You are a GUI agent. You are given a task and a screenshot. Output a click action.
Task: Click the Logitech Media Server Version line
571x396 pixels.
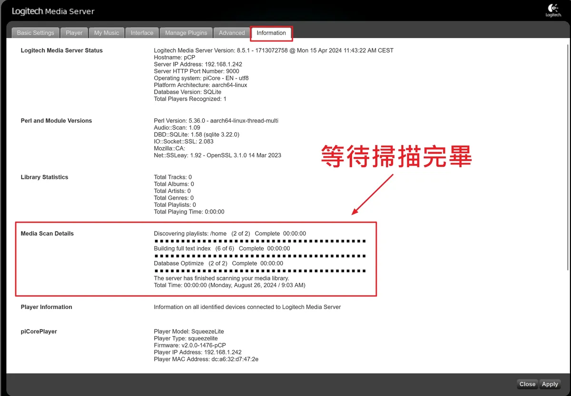274,50
